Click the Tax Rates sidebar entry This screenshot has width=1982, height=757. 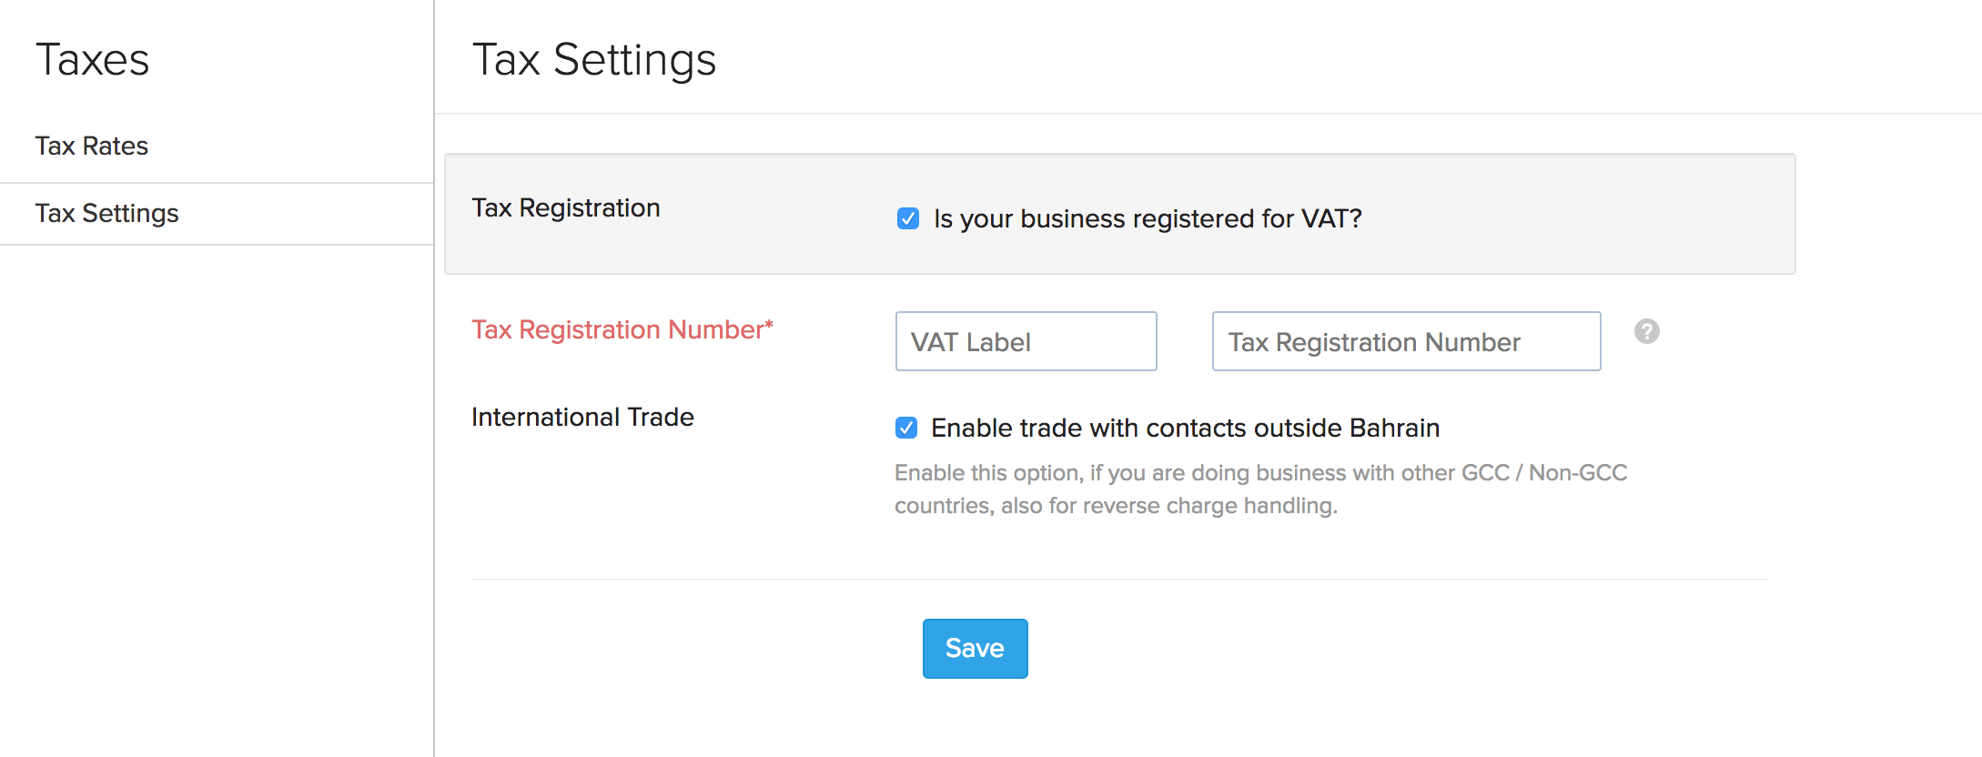(92, 146)
